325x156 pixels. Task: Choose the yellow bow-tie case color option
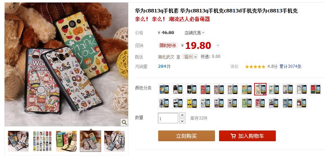click(x=191, y=103)
